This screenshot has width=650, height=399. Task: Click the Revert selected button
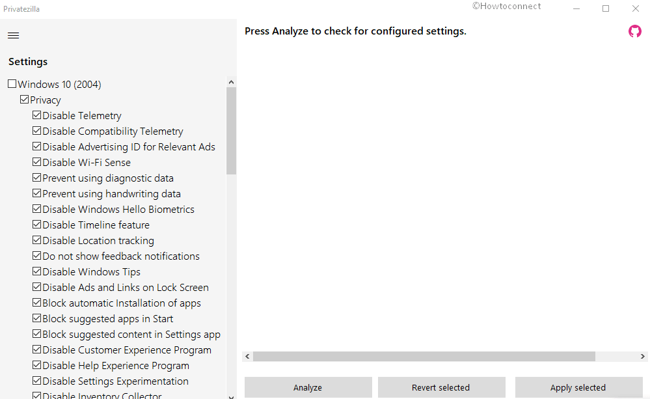point(441,387)
